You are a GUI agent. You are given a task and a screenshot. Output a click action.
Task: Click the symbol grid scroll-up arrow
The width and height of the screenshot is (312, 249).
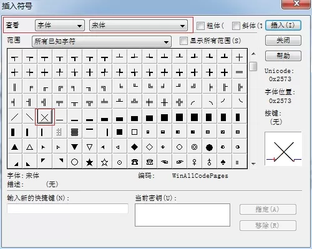tap(253, 54)
